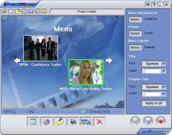
Task: Open the tools settings icon in title bar
Action: (148, 4)
